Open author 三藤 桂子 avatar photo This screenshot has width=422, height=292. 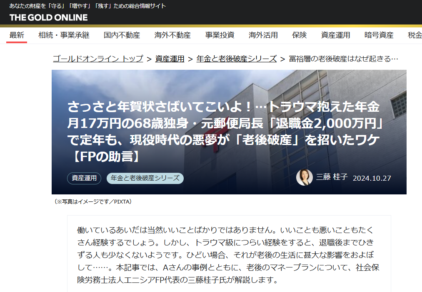(x=305, y=177)
